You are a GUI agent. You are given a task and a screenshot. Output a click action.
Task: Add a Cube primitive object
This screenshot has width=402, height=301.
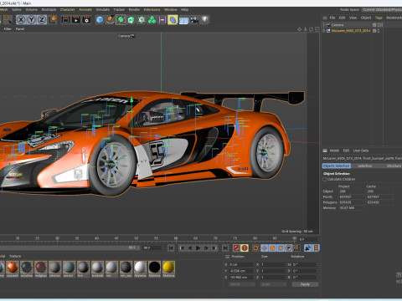pos(100,20)
